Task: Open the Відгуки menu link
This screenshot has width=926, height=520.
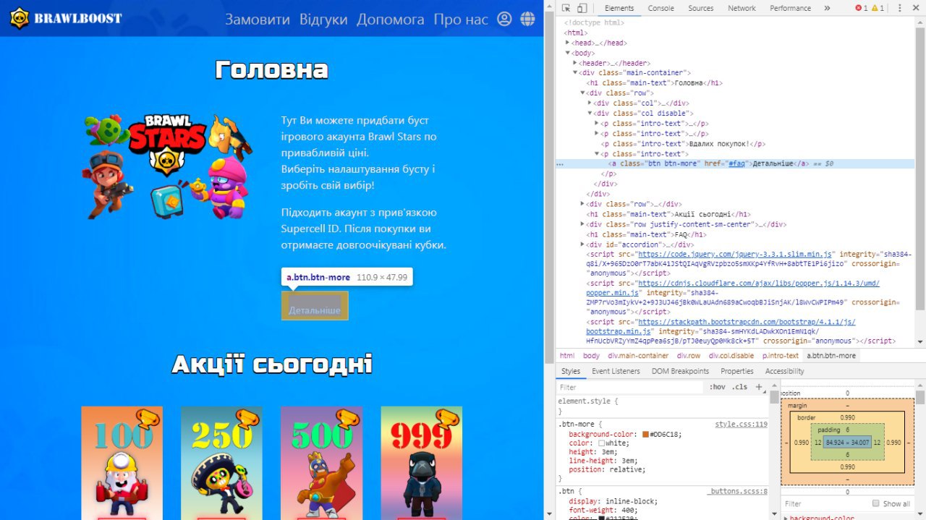Action: pyautogui.click(x=323, y=20)
